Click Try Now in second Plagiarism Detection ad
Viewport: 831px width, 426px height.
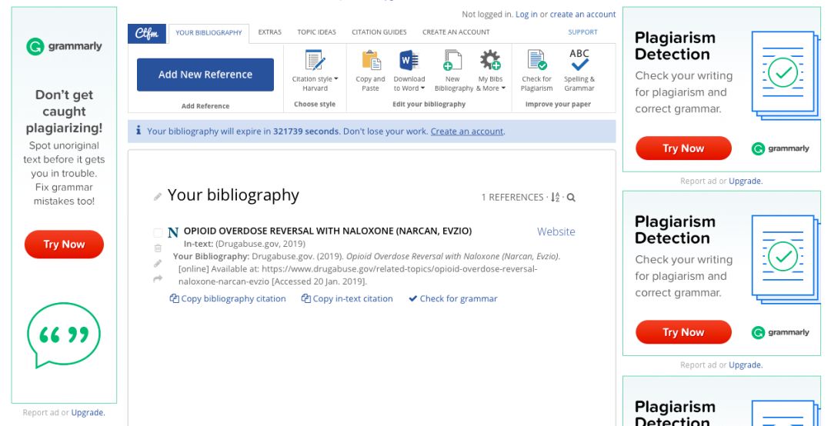(x=684, y=332)
